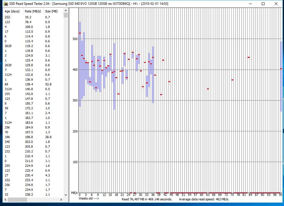Screen dimensions: 284x206
Task: Select the row with rate 124.8
Action: (33, 56)
